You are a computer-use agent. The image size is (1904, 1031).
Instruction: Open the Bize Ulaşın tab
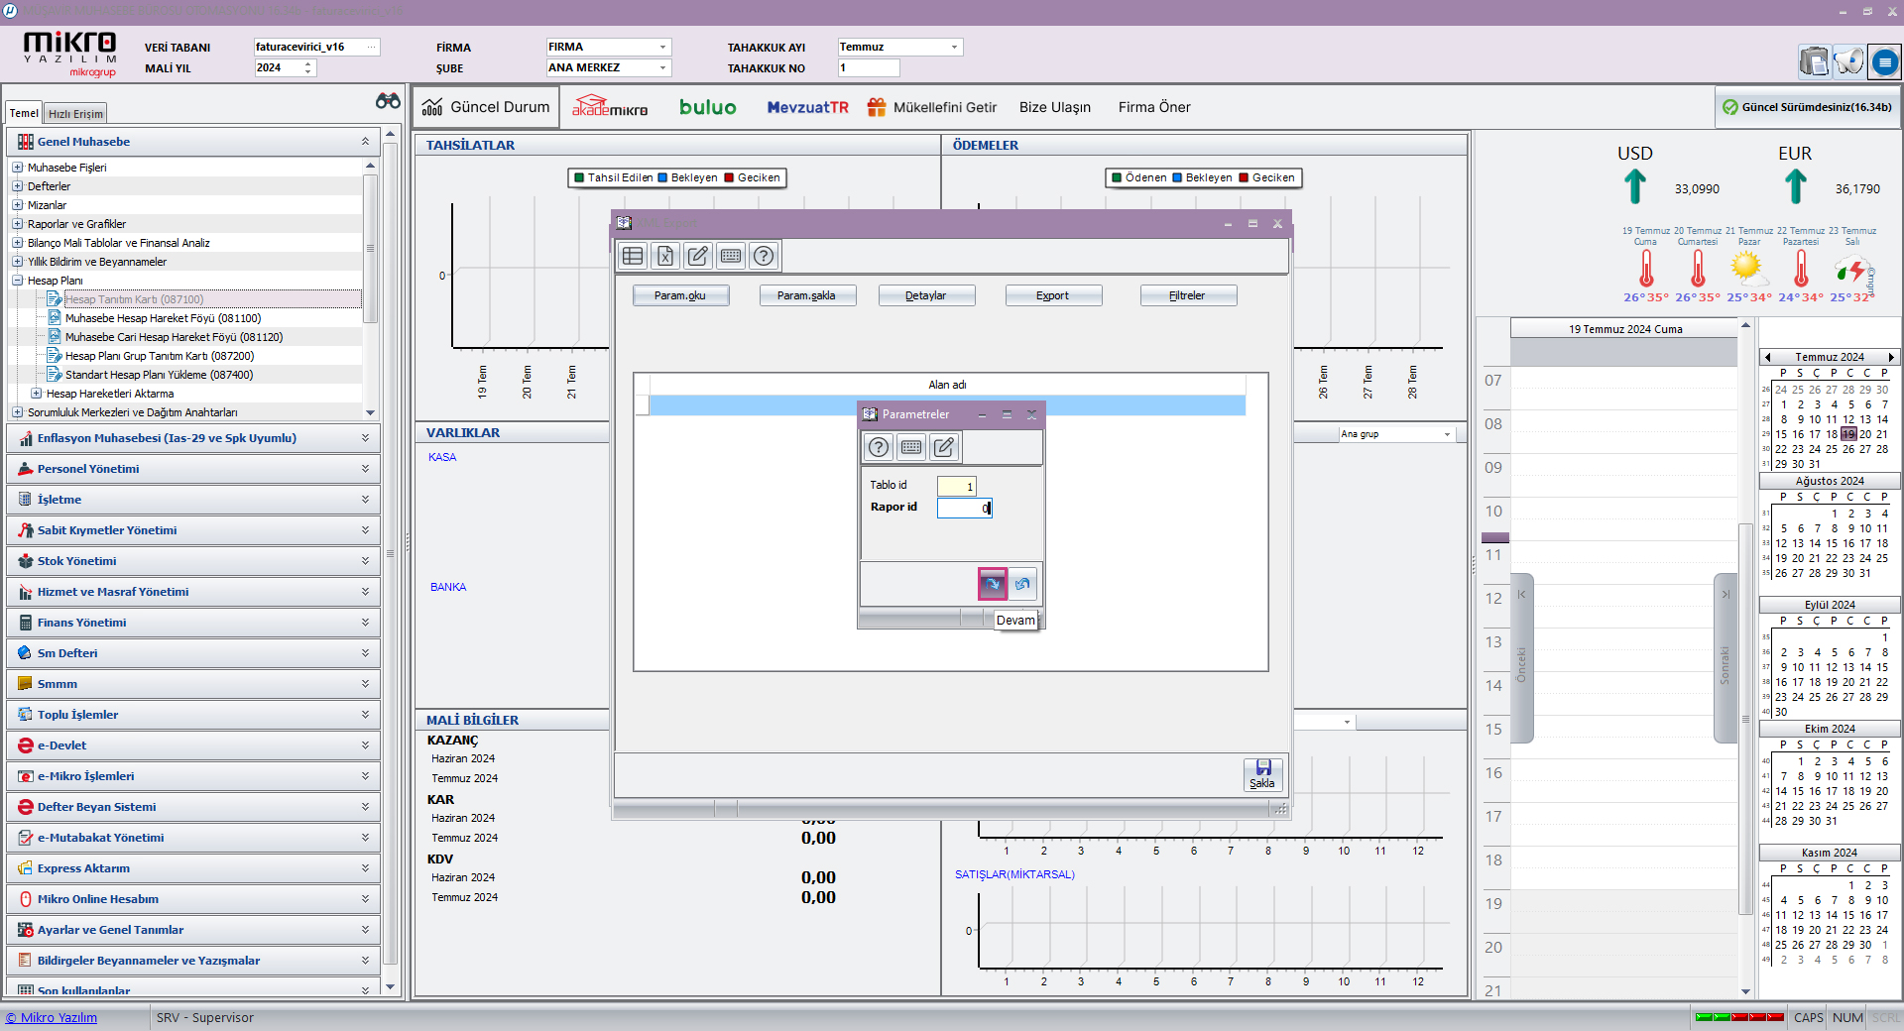[1055, 107]
